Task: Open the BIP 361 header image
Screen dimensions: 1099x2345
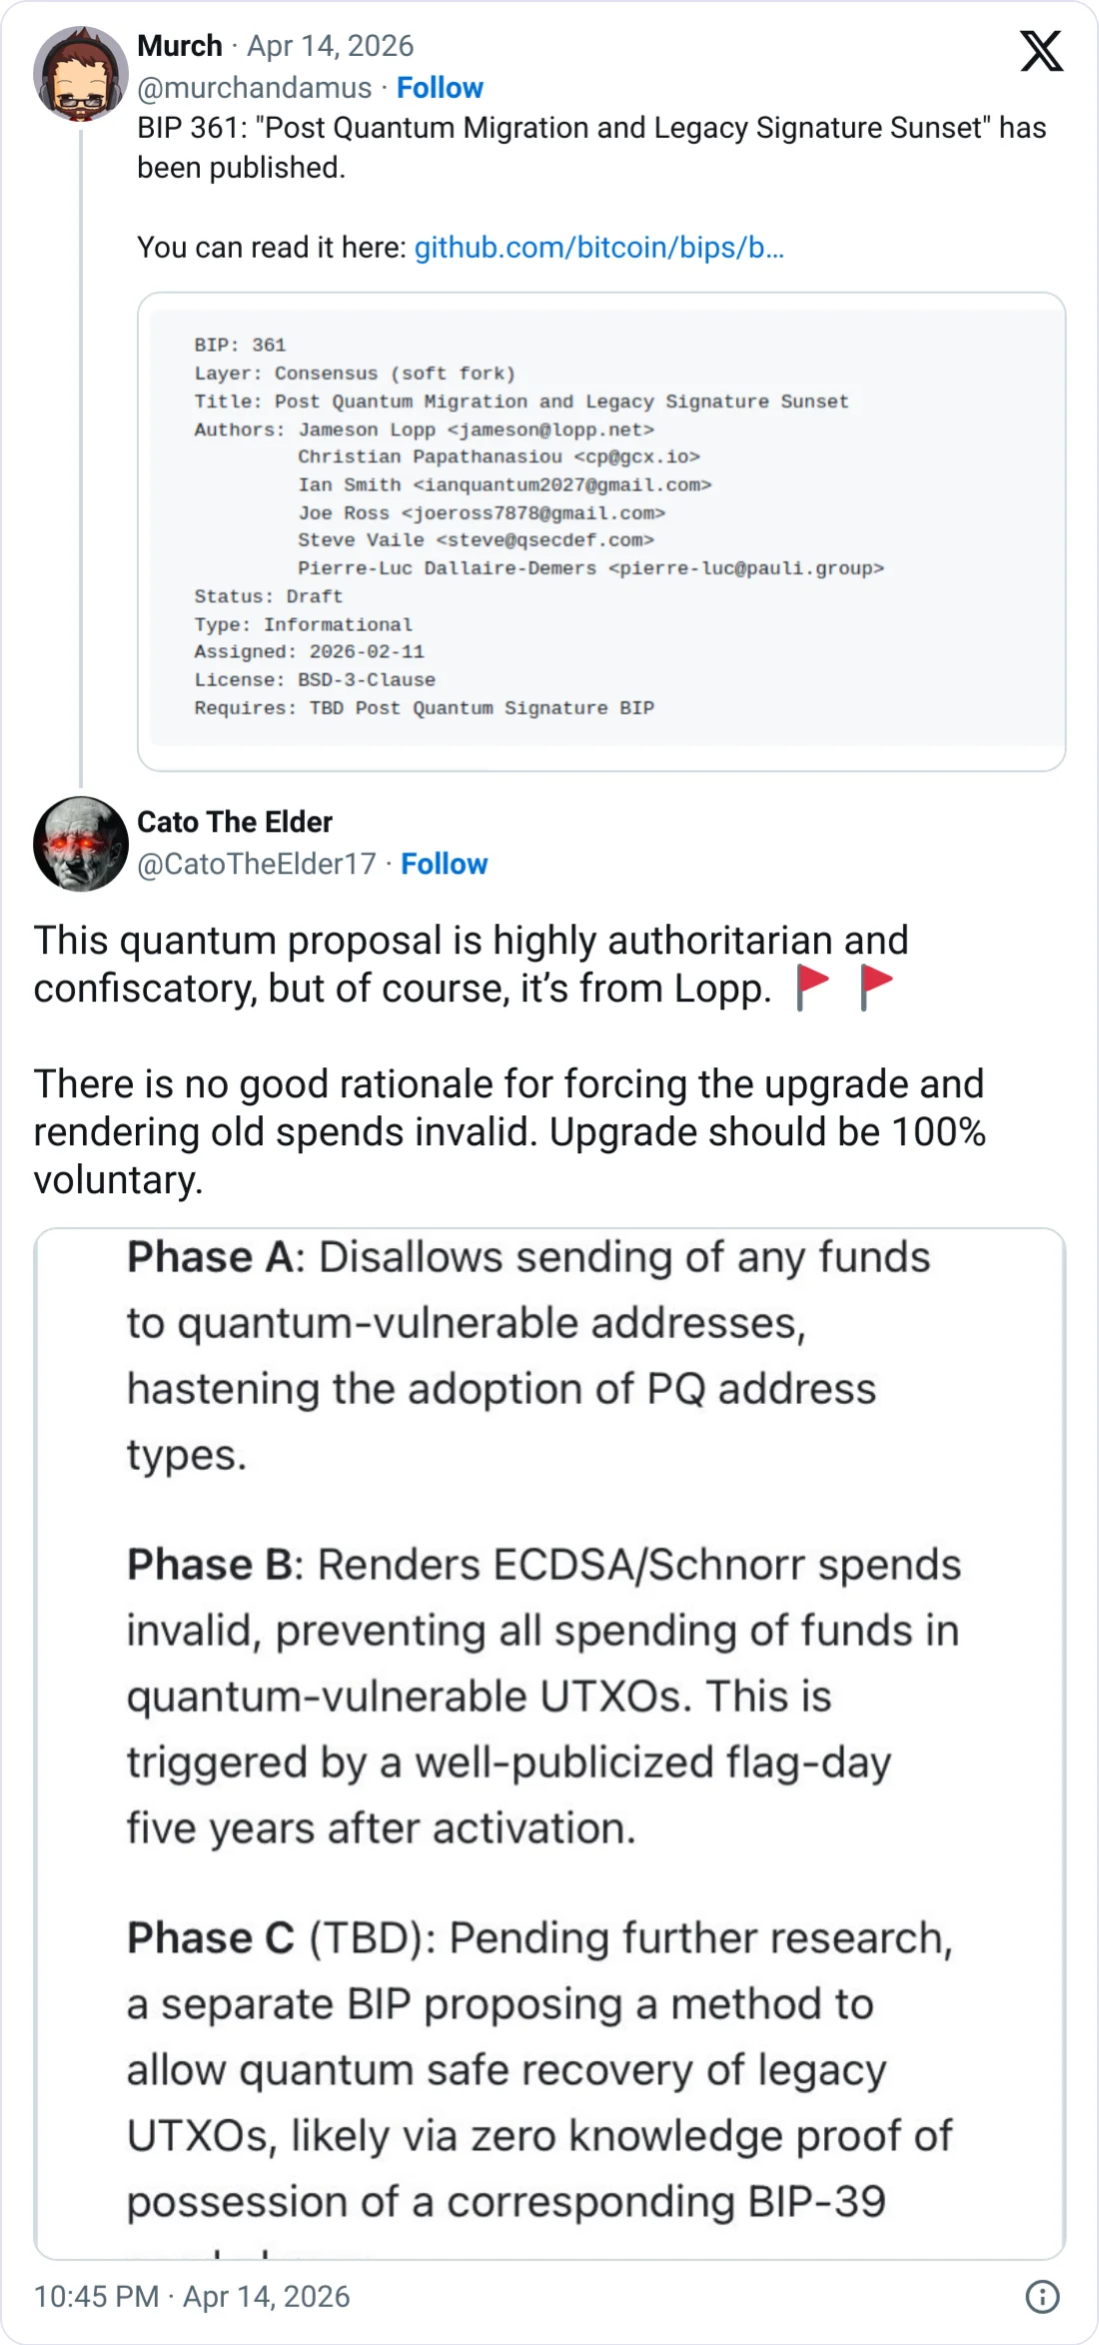Action: 601,531
